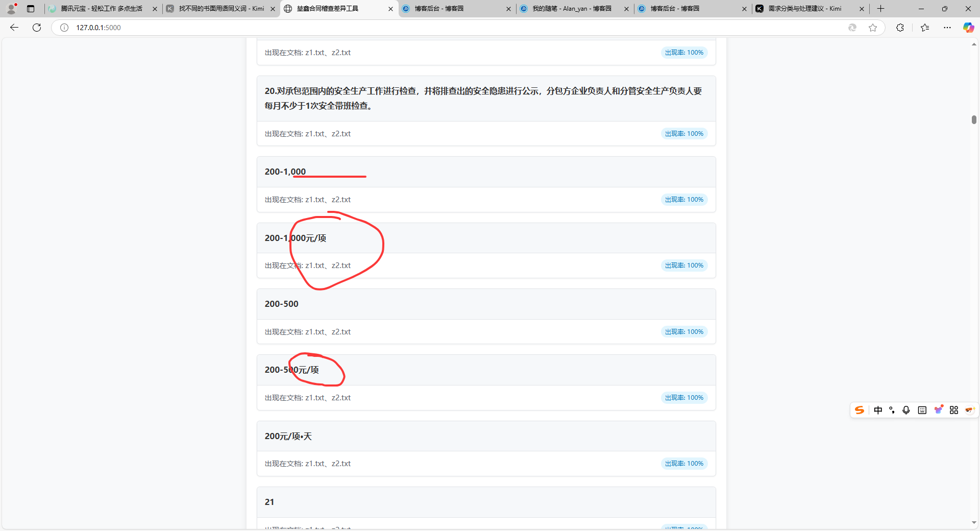The height and width of the screenshot is (531, 980).
Task: Click the scrollbar down arrow
Action: (974, 523)
